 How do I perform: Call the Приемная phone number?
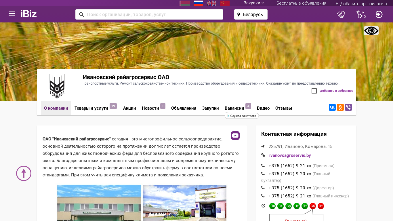(x=290, y=166)
